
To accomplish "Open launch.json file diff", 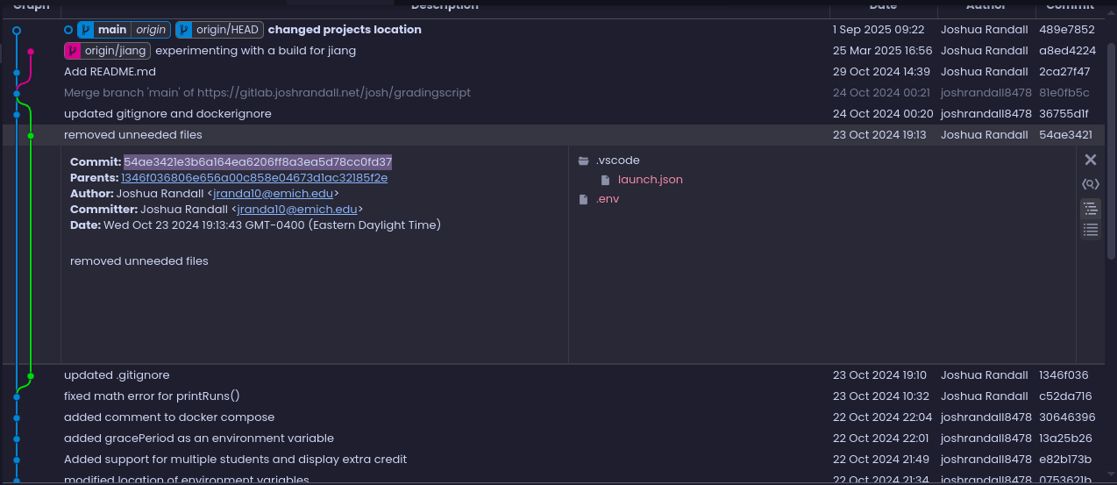I will 650,180.
